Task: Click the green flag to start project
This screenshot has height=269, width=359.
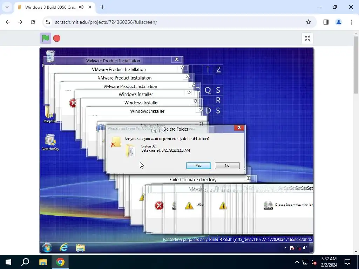Action: (46, 38)
